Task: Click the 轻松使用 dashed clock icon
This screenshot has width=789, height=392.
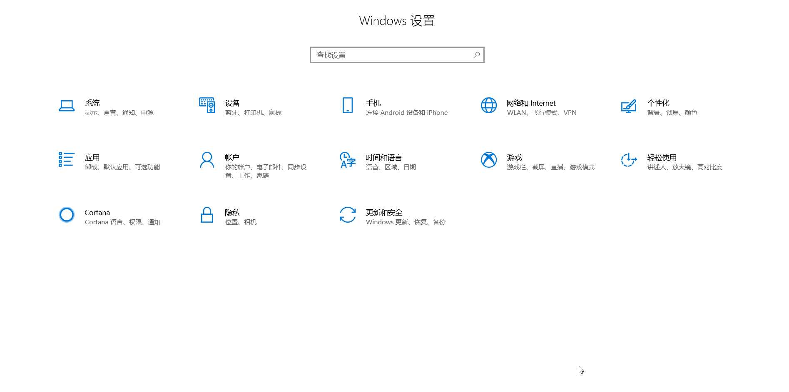Action: 629,160
